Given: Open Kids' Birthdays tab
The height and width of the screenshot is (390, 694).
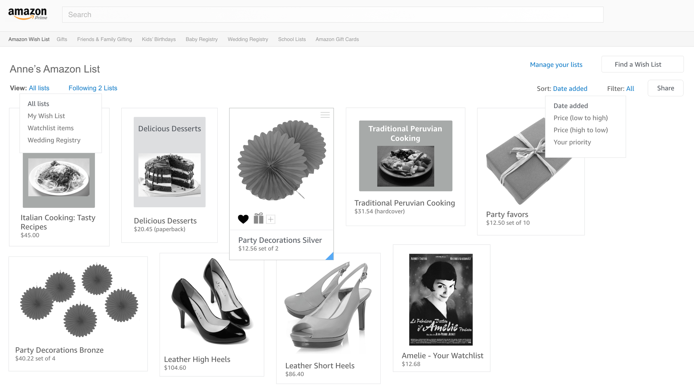Looking at the screenshot, I should point(159,39).
